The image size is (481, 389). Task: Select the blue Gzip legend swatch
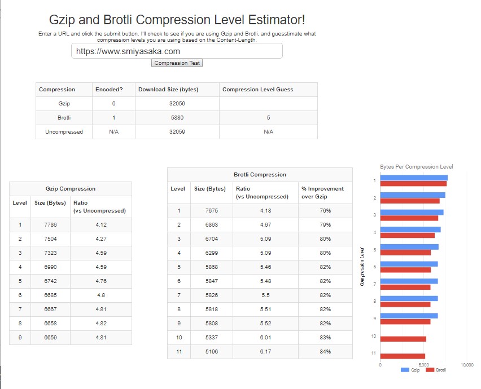click(x=405, y=370)
